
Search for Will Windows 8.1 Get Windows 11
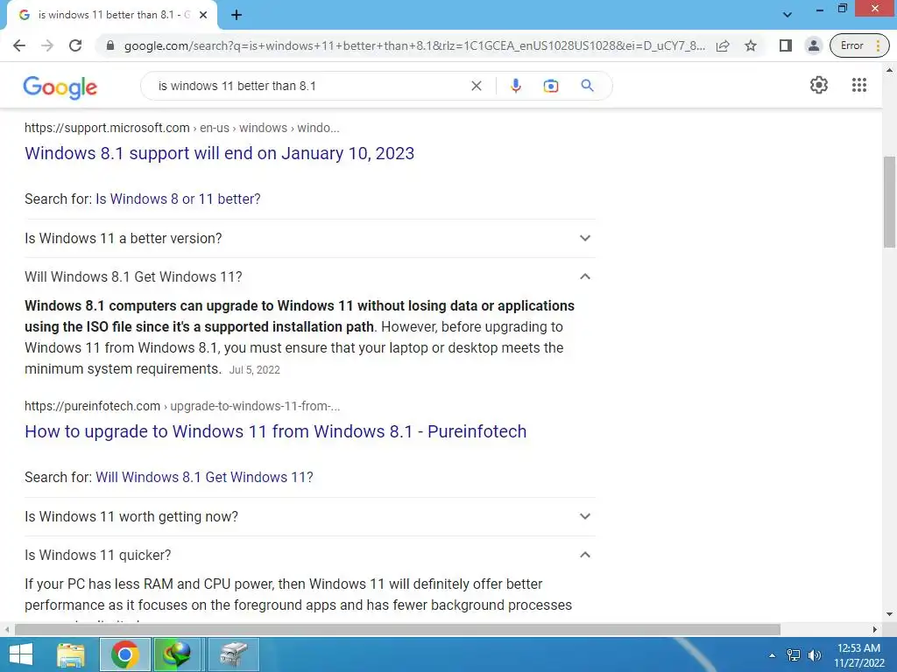[204, 477]
